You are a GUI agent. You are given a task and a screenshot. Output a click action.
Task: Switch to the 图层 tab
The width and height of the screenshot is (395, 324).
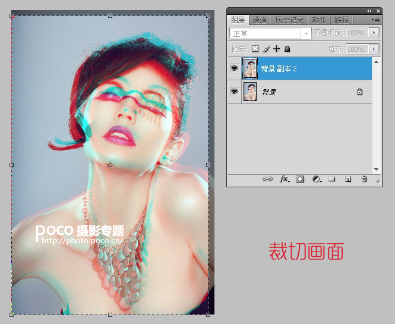[x=238, y=20]
